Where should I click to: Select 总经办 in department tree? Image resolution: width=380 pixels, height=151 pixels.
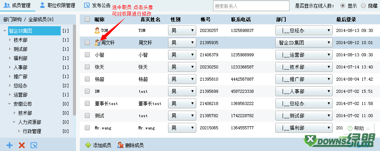[20, 86]
